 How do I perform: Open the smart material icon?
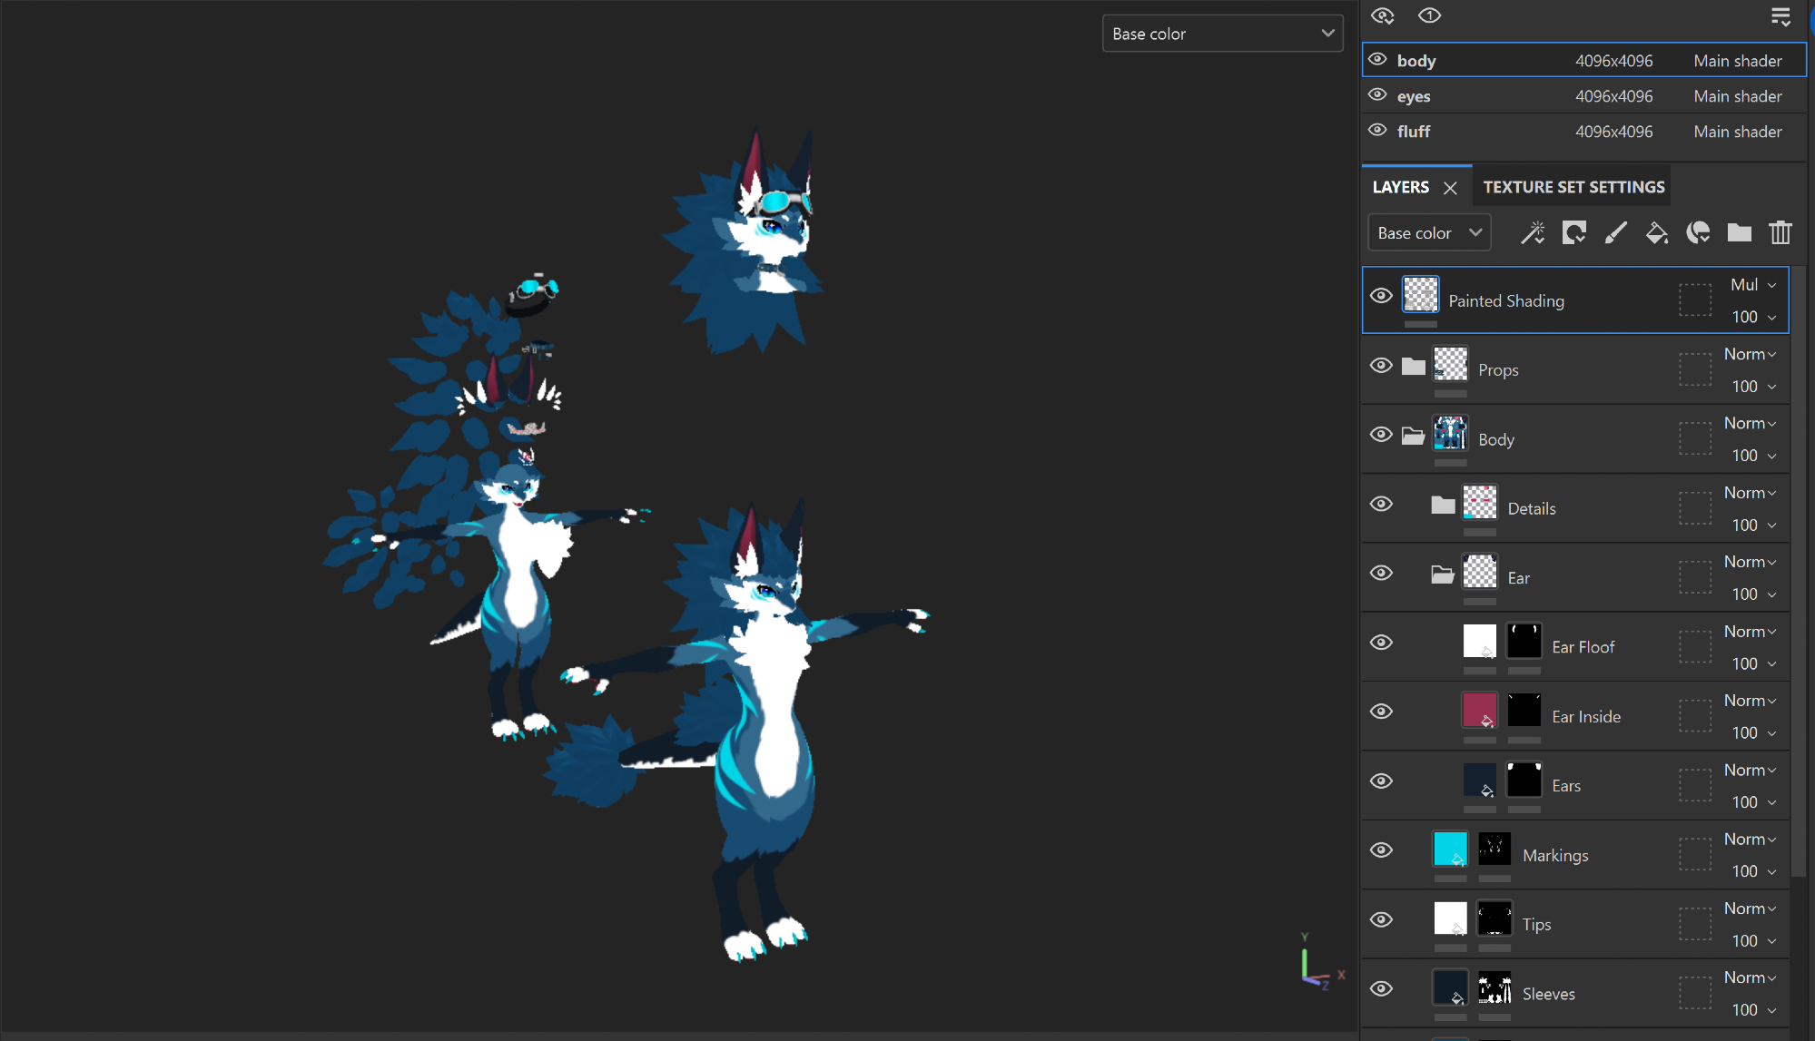(x=1698, y=233)
